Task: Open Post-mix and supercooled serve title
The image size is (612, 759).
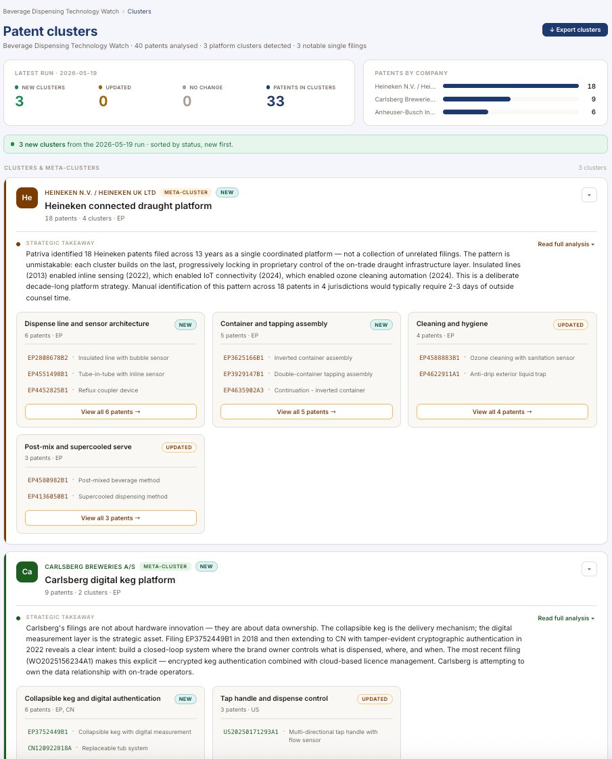Action: 78,446
